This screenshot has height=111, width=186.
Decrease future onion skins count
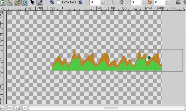pos(167,4)
